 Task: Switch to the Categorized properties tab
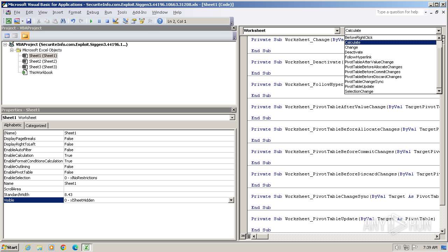click(x=36, y=125)
